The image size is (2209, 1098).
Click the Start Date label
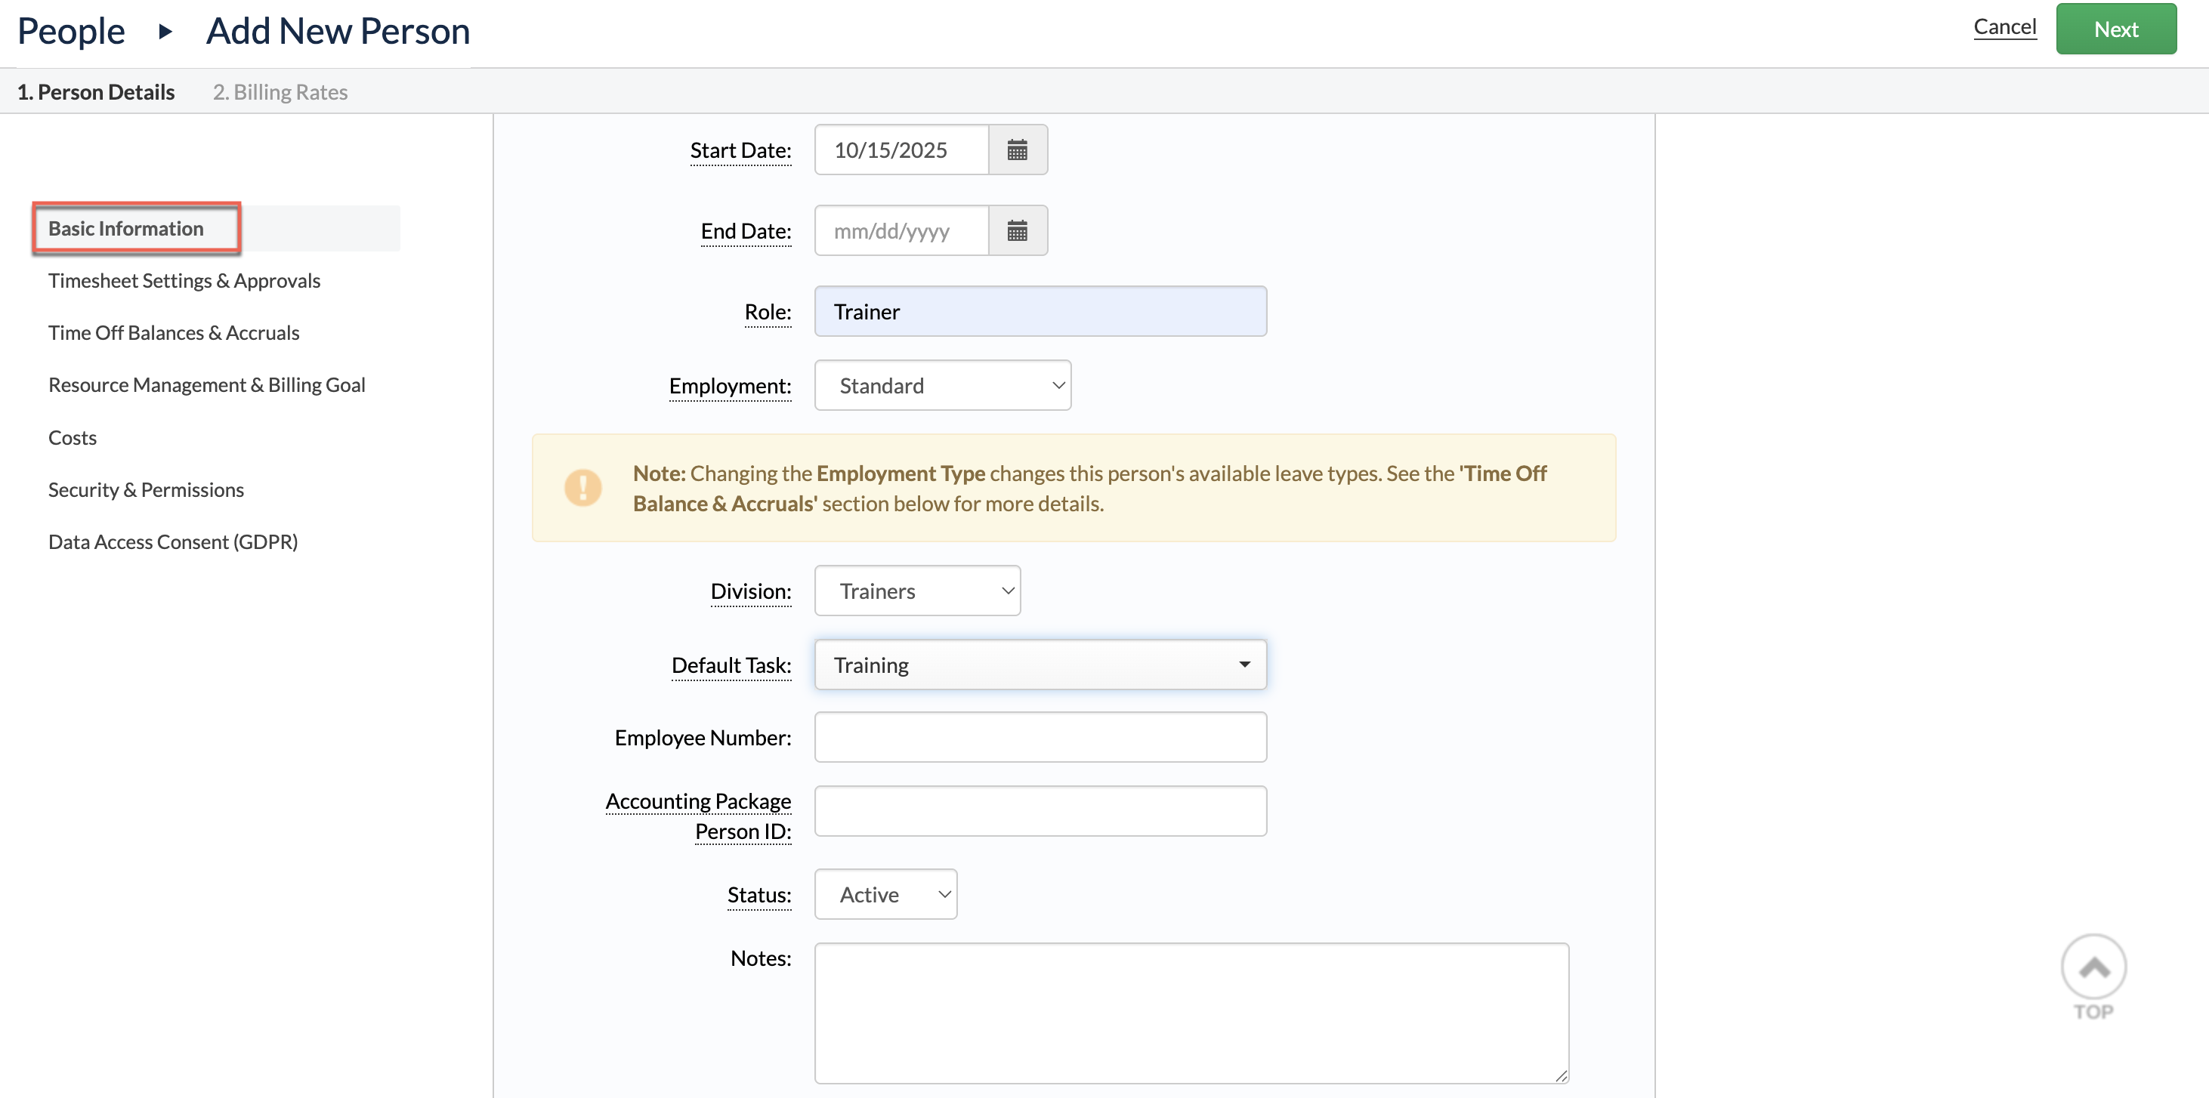741,150
